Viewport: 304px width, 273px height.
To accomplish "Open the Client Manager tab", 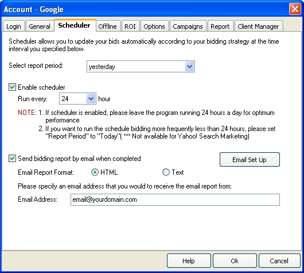I will 258,26.
